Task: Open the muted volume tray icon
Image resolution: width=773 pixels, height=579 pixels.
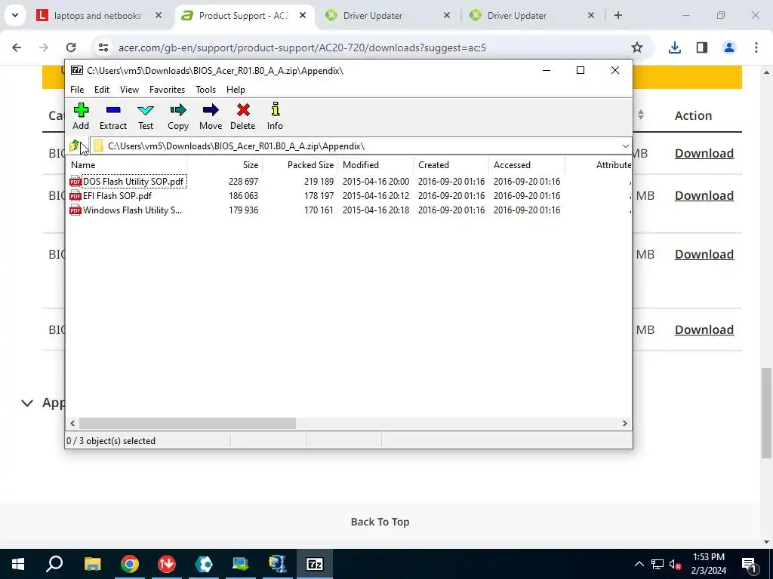Action: [x=676, y=564]
